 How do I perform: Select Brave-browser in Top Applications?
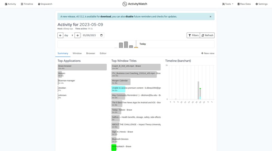pos(82,67)
